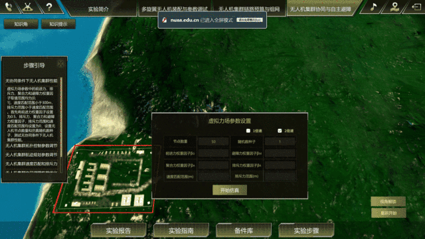Close the 步骤引导 panel
The height and width of the screenshot is (239, 425).
(x=60, y=64)
